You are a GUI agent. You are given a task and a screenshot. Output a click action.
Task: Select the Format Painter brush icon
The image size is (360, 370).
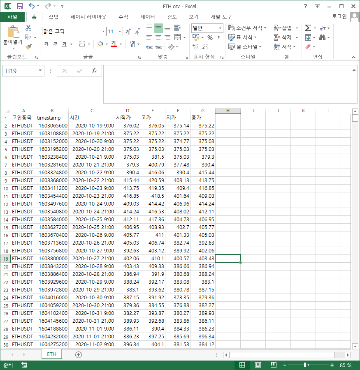28,47
